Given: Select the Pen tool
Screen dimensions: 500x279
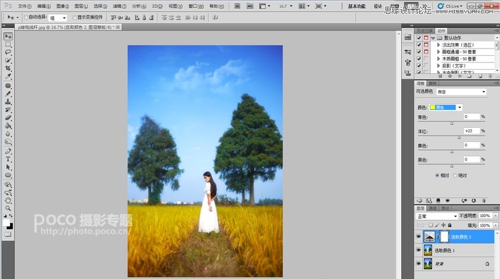Looking at the screenshot, I should coord(8,151).
